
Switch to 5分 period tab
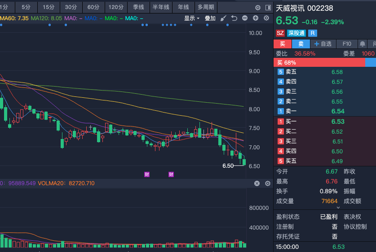pos(26,7)
